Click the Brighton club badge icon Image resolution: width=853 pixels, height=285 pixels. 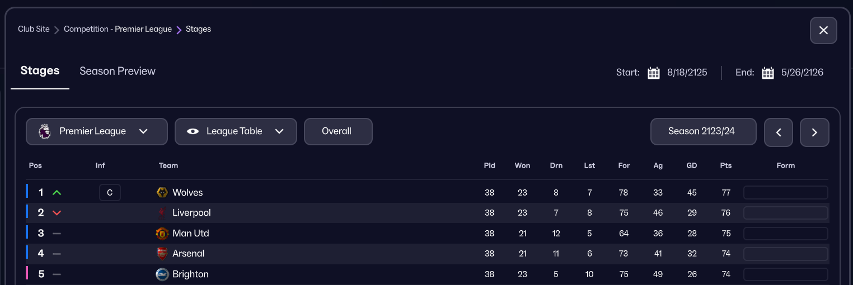coord(162,274)
